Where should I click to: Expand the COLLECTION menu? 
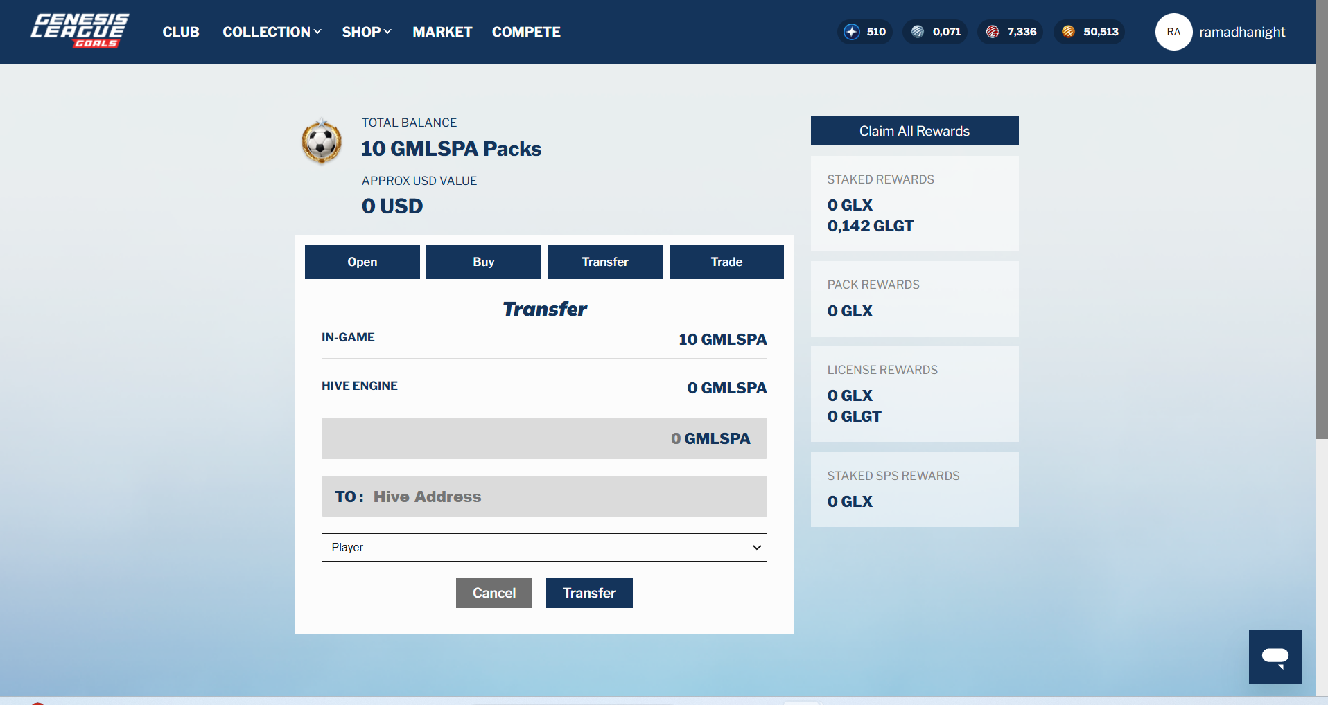coord(272,32)
